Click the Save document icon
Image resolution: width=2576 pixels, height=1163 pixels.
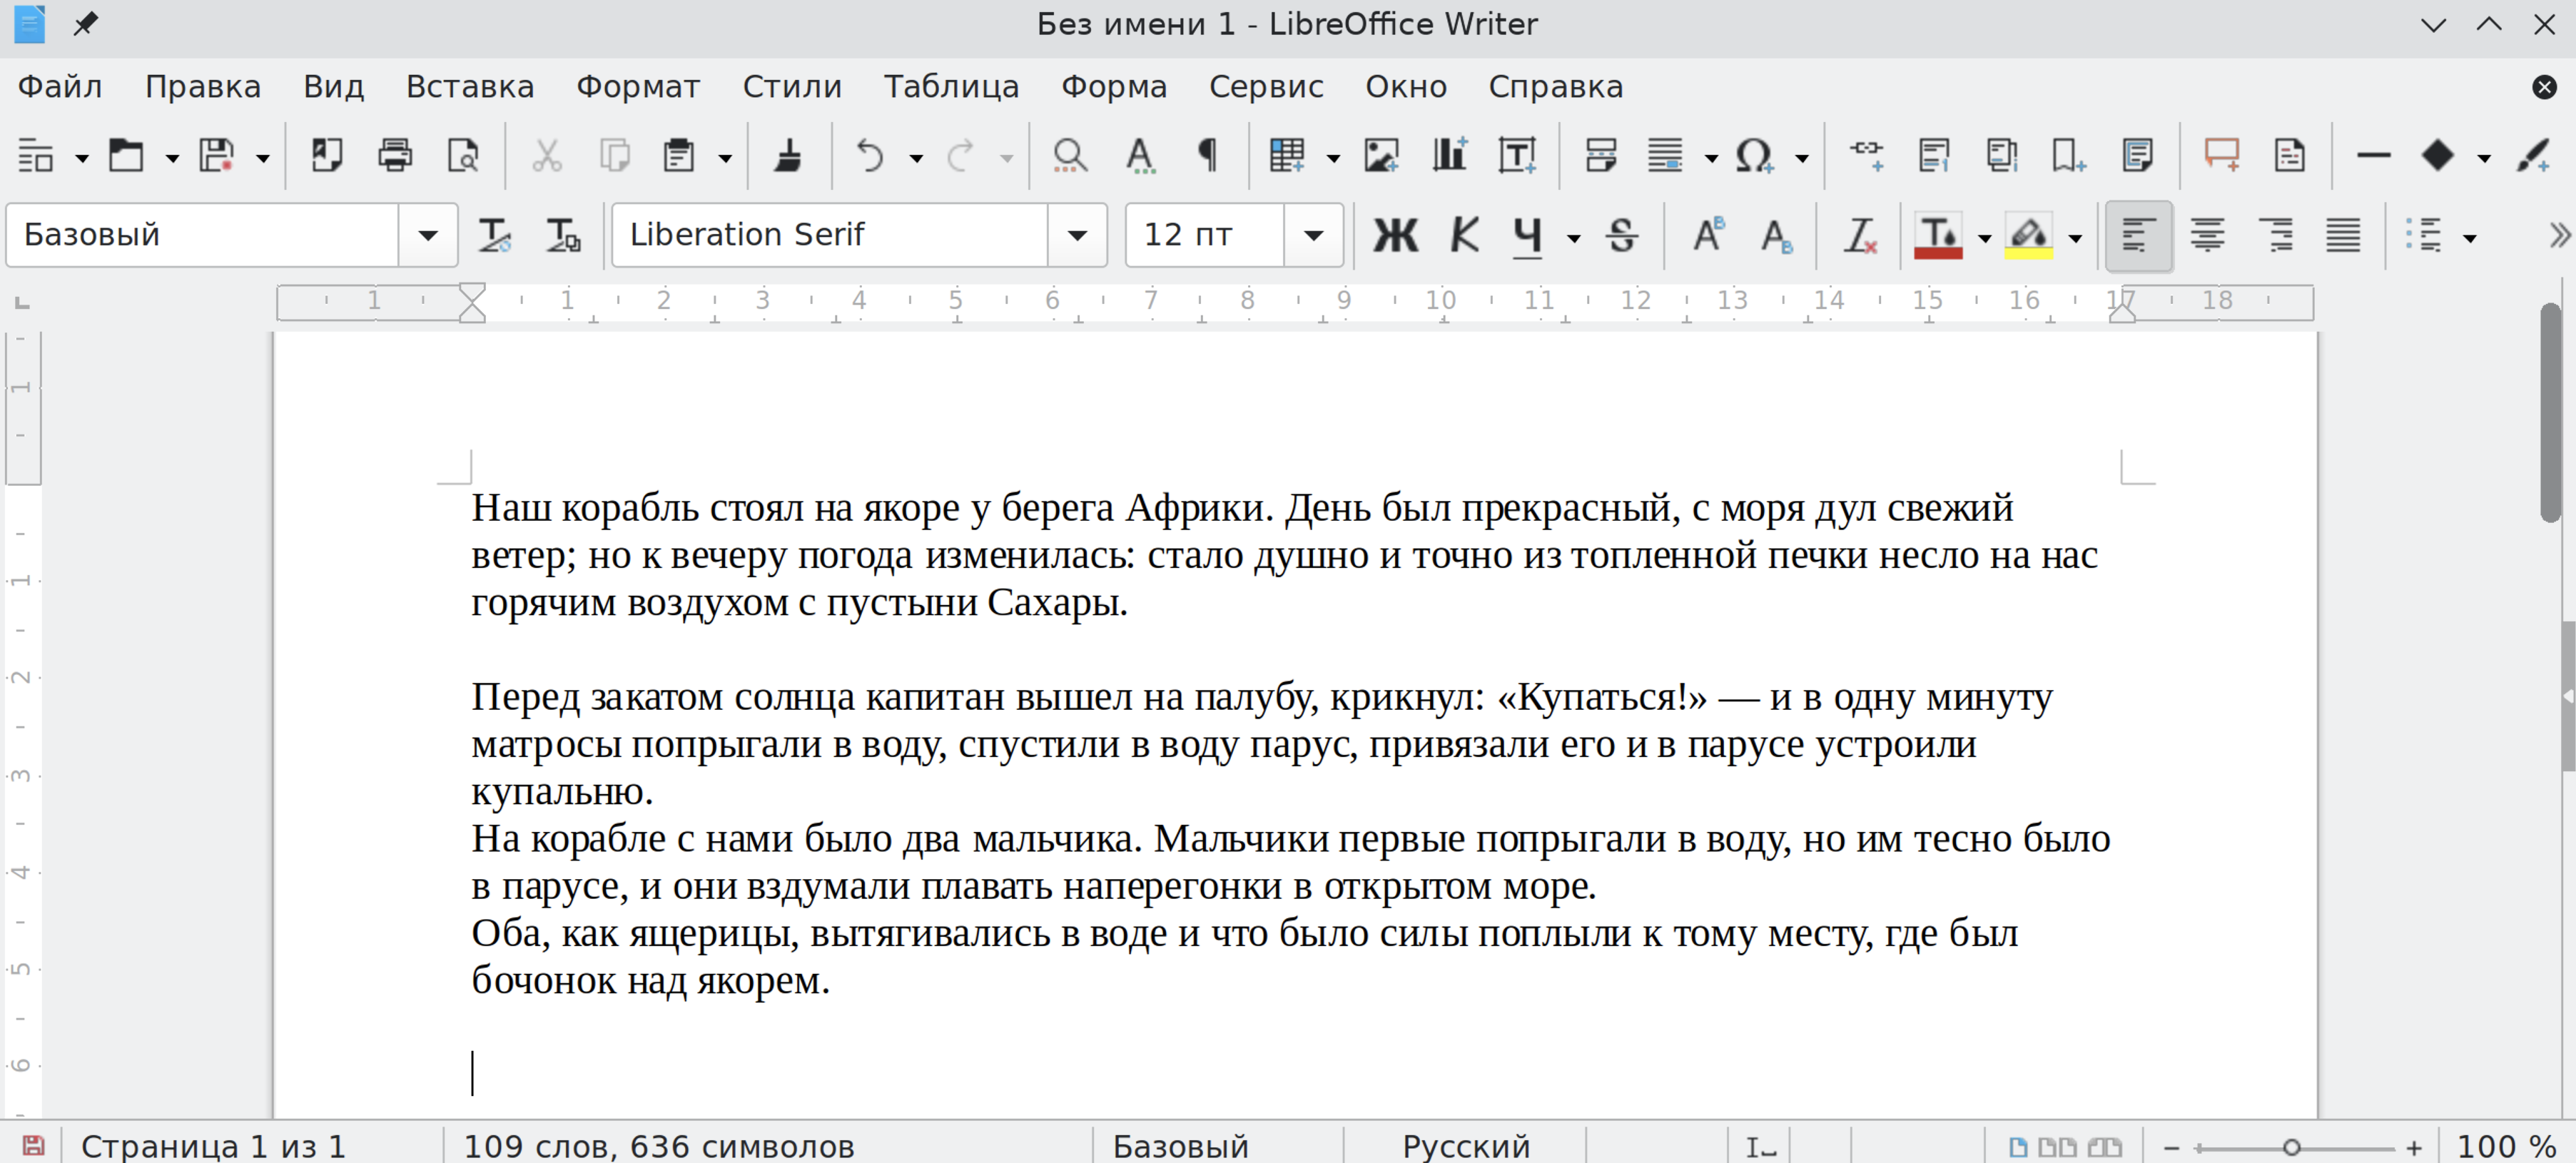coord(216,155)
